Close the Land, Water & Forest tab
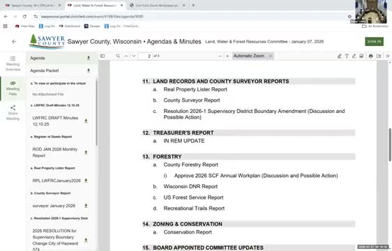This screenshot has height=251, width=392. pyautogui.click(x=122, y=6)
